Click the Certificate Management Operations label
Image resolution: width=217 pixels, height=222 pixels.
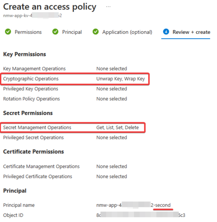click(x=41, y=166)
